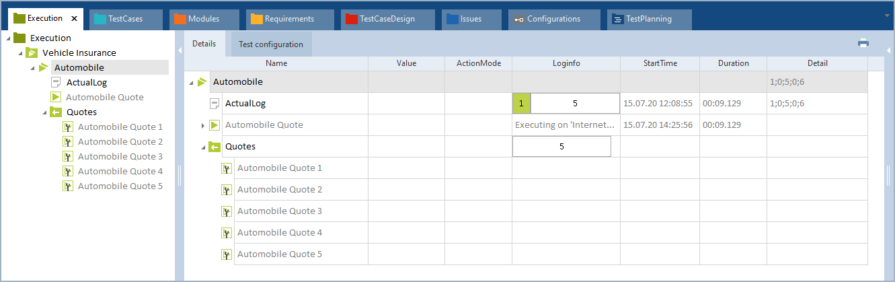The image size is (895, 282).
Task: Switch to the TestCases tab
Action: click(x=118, y=19)
